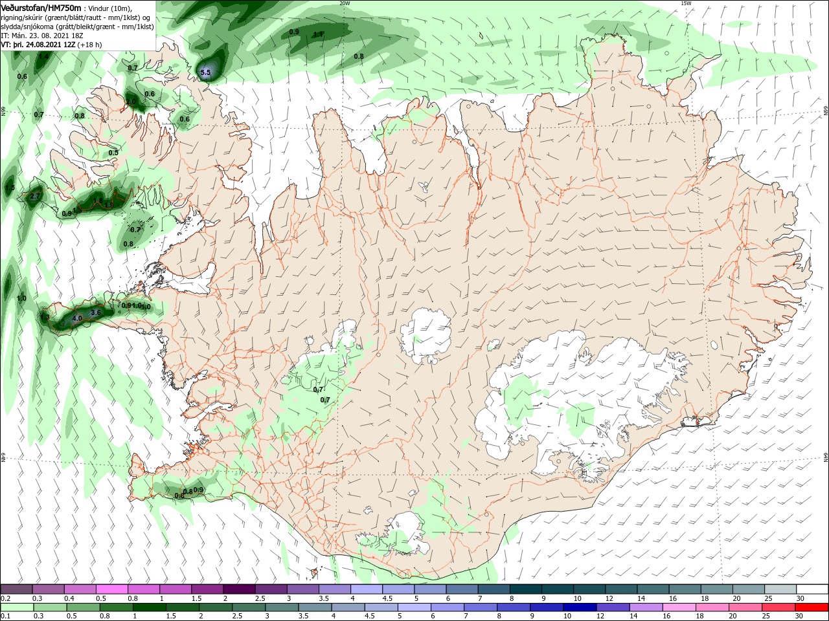Click the bright red swatch in the rain legend
This screenshot has width=829, height=621.
click(812, 607)
